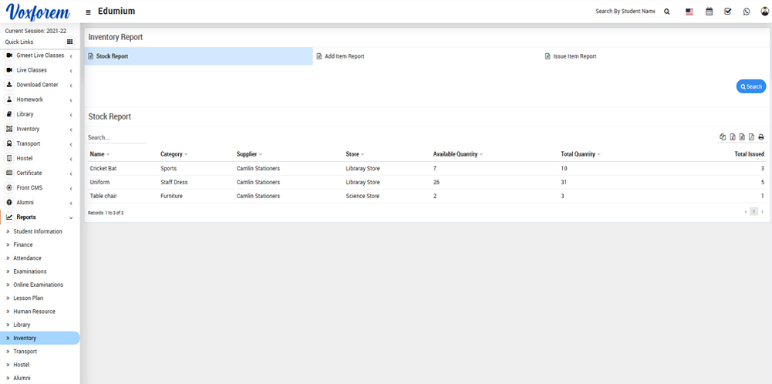772x384 pixels.
Task: Export stock report as PDF
Action: (751, 137)
